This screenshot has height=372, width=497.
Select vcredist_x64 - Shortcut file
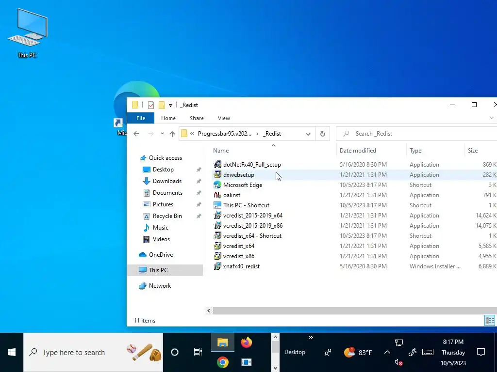(x=252, y=236)
